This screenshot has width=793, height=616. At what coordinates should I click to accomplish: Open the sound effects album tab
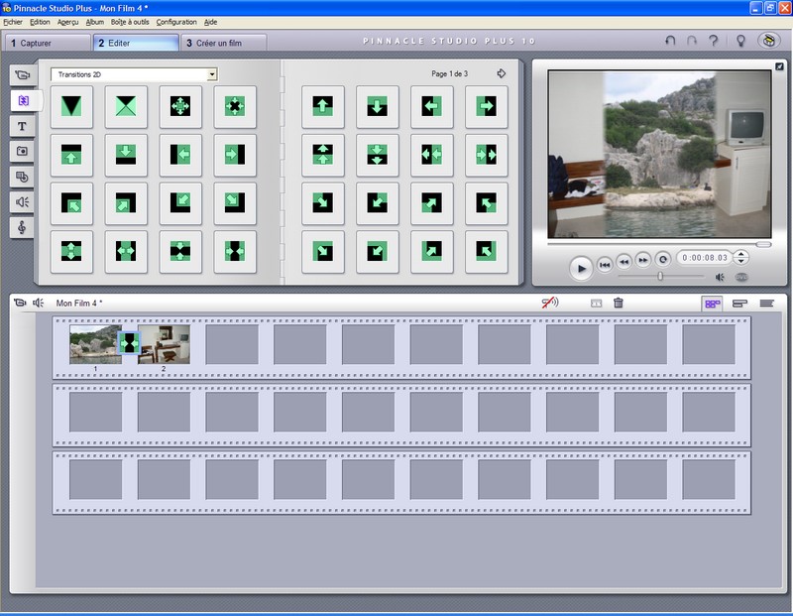coord(22,202)
